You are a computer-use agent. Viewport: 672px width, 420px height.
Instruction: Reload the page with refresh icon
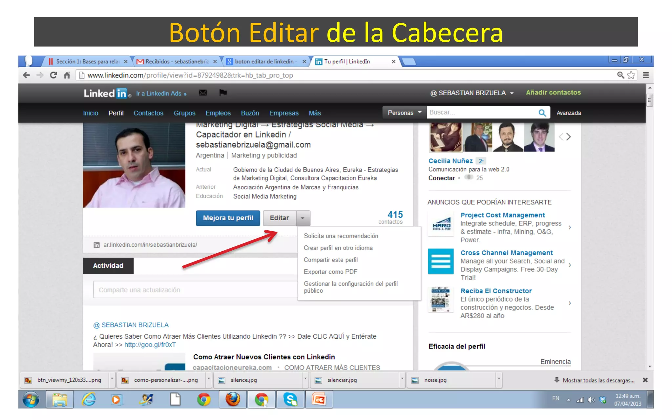tap(53, 75)
